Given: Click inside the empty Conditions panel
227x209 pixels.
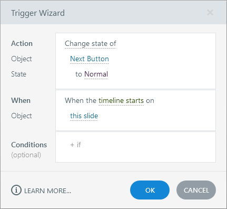Looking at the screenshot, I should coord(135,147).
